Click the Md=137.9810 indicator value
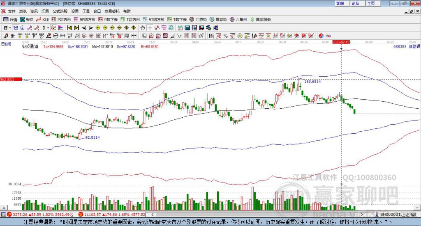 102,47
